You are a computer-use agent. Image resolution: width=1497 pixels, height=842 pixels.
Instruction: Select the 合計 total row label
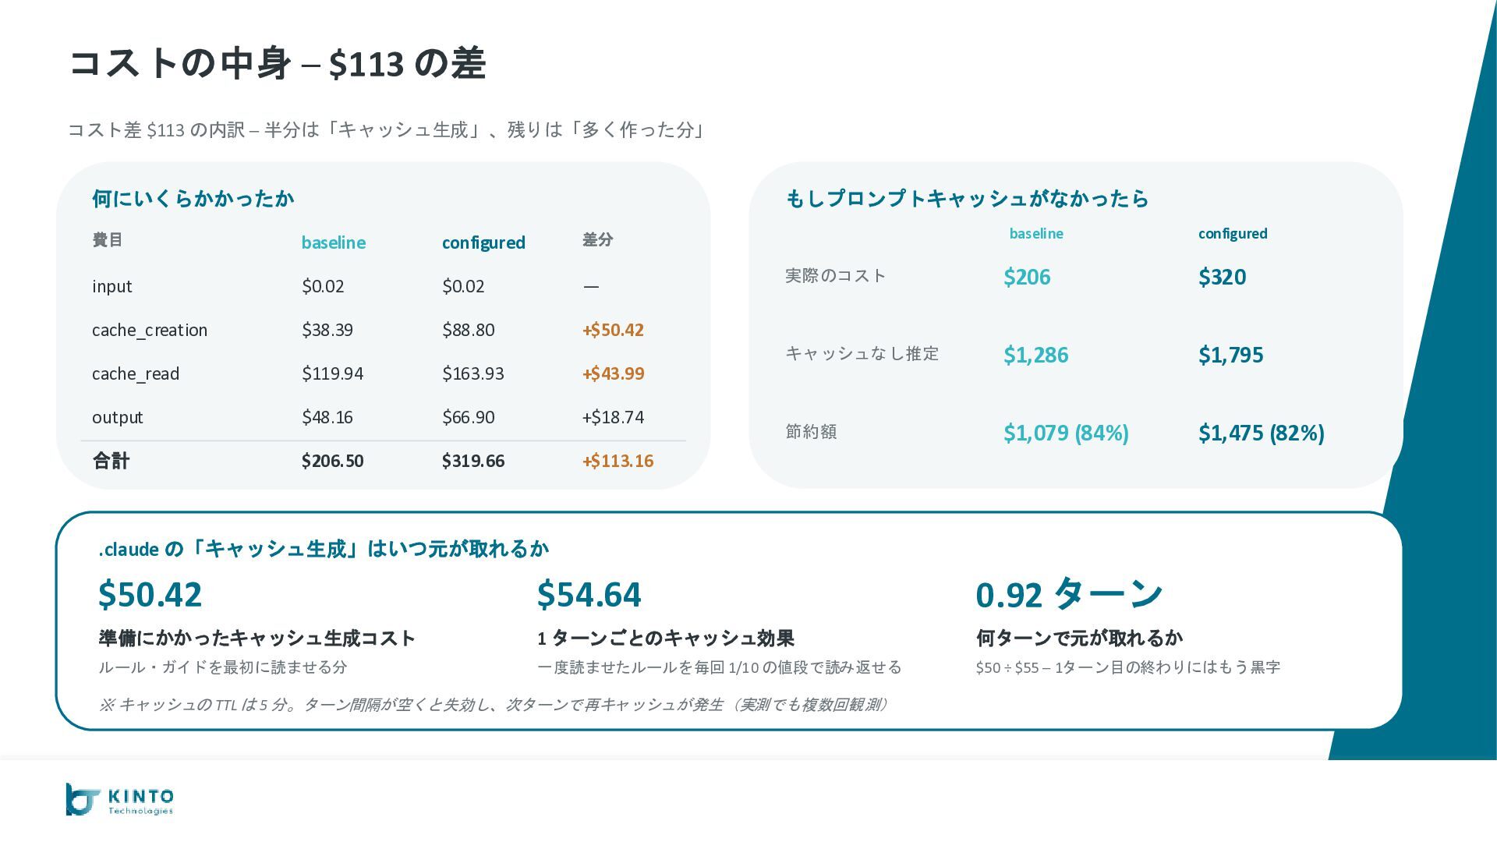(111, 461)
